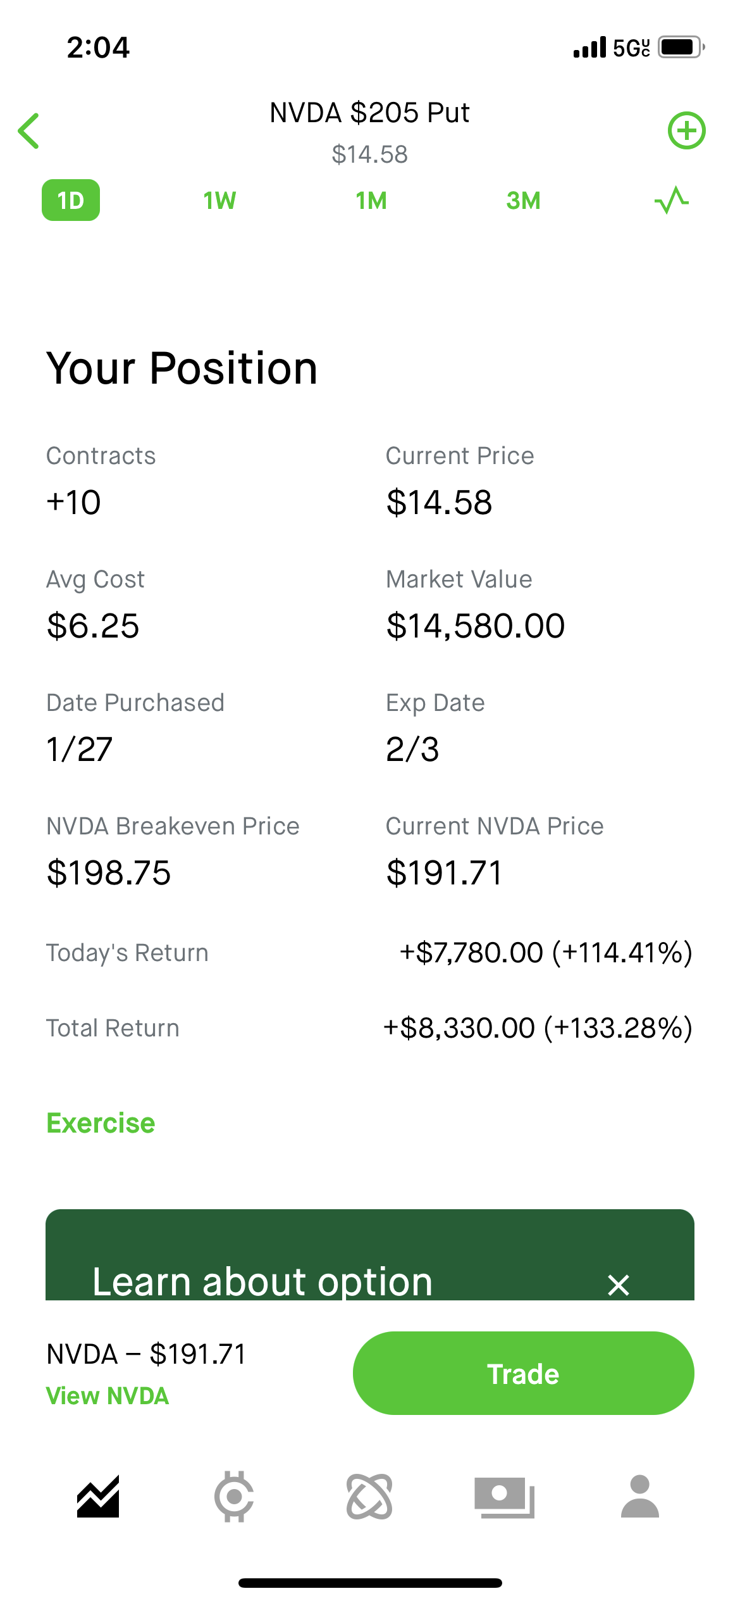Image resolution: width=740 pixels, height=1603 pixels.
Task: Select the 1D chart range
Action: point(71,200)
